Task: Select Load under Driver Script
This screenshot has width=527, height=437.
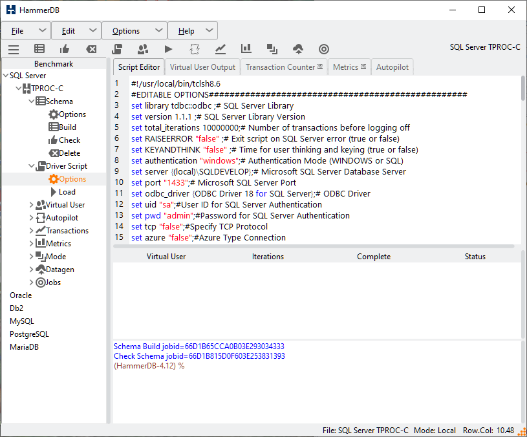Action: 63,192
